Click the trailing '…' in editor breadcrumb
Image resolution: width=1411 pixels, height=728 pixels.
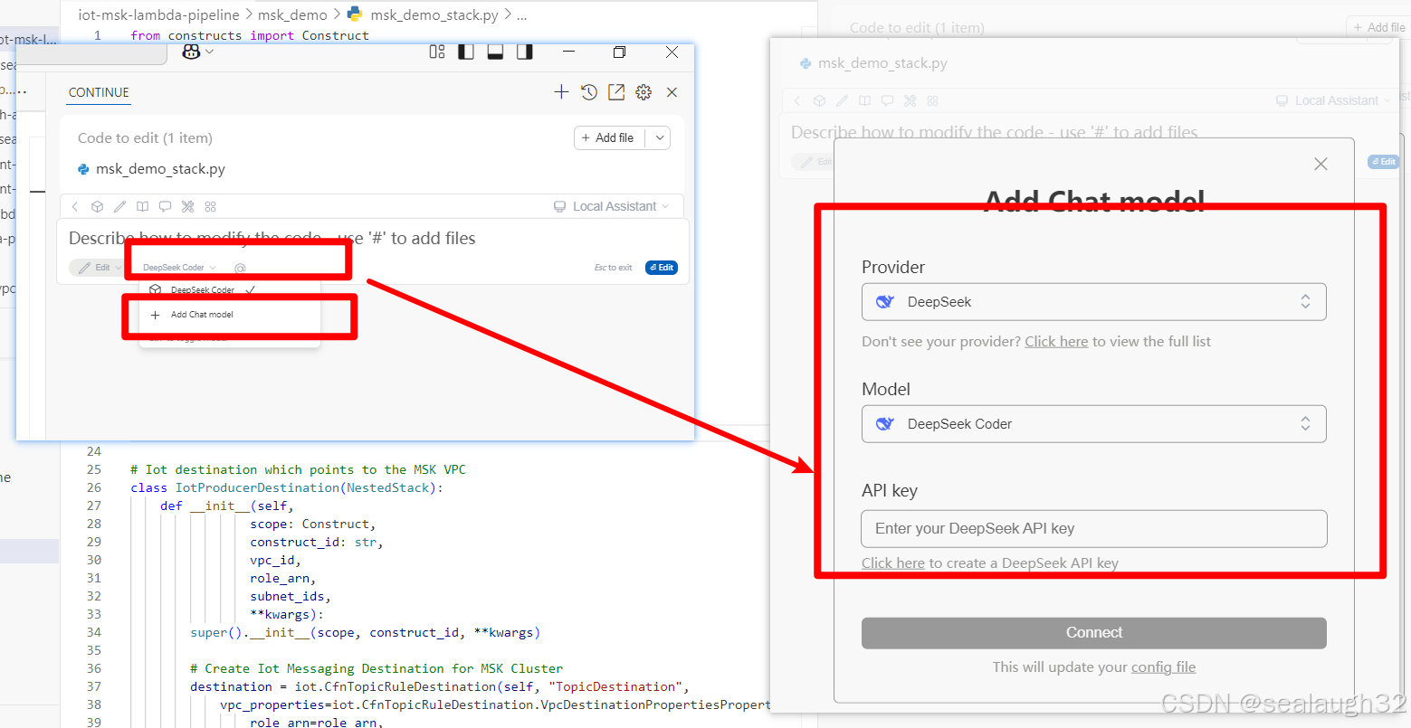point(522,15)
